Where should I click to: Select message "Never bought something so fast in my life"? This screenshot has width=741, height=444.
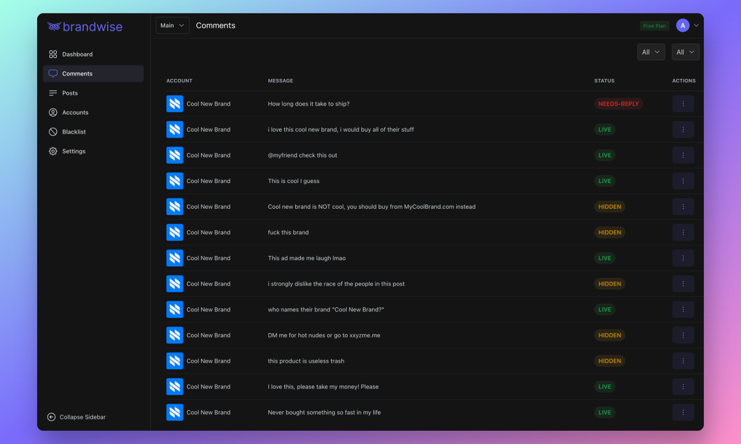[324, 412]
